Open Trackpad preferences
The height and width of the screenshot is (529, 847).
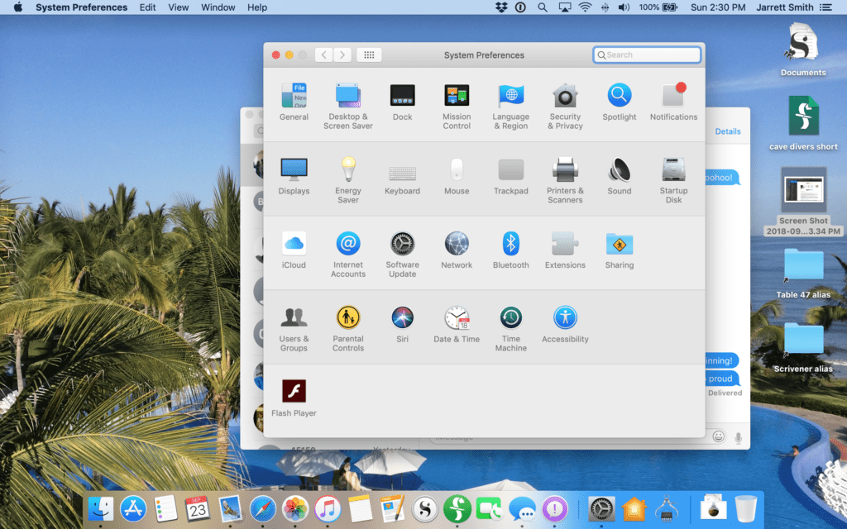pos(510,175)
